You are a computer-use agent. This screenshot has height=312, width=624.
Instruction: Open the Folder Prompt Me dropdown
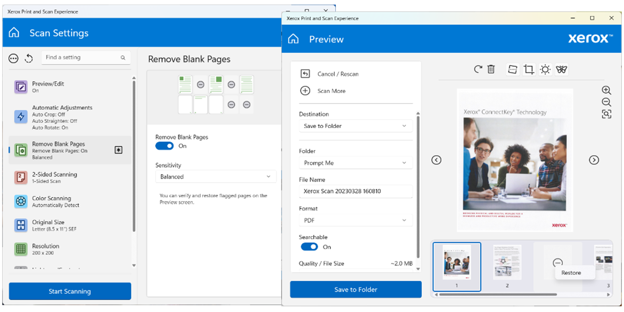pyautogui.click(x=356, y=163)
